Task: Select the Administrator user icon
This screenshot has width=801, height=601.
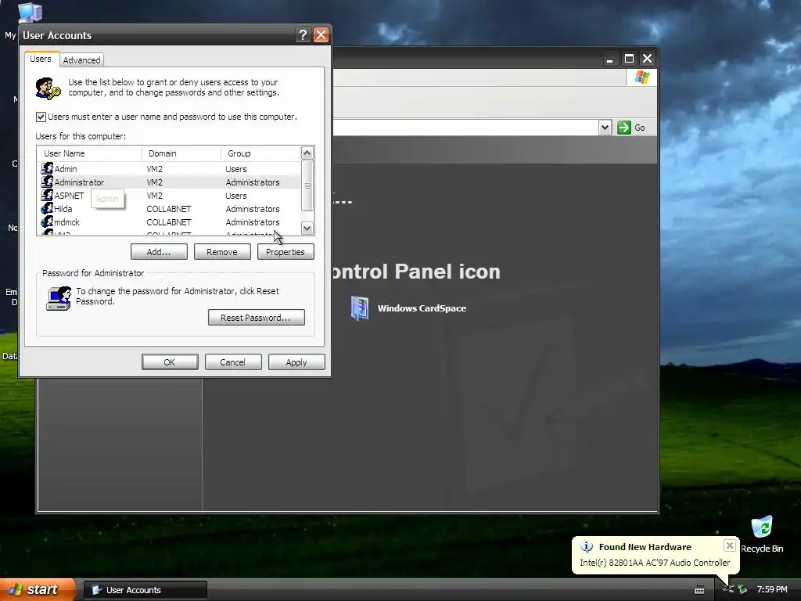Action: 47,182
